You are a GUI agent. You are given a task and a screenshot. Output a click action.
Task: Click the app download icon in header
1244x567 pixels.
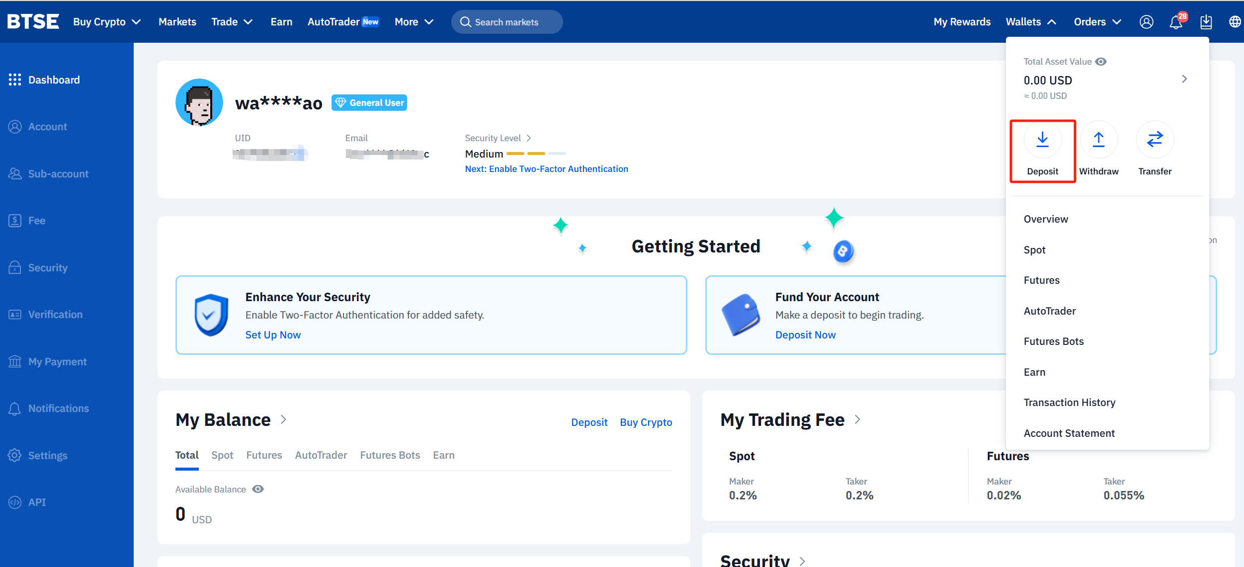1206,22
